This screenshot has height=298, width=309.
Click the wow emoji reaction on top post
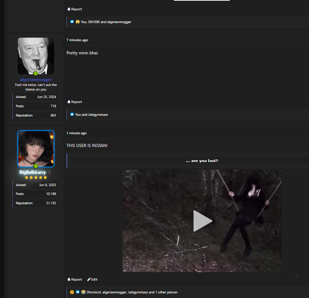[78, 22]
